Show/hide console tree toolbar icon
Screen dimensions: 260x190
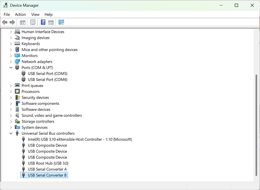pos(23,22)
